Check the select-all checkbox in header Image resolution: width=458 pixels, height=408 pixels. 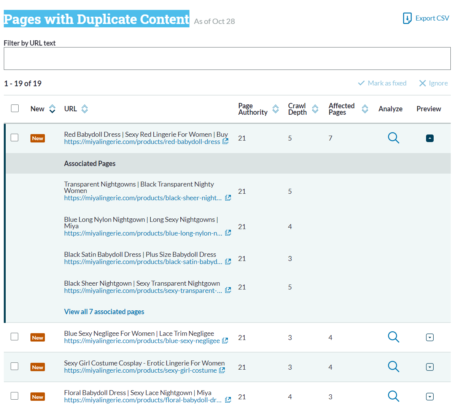click(15, 109)
